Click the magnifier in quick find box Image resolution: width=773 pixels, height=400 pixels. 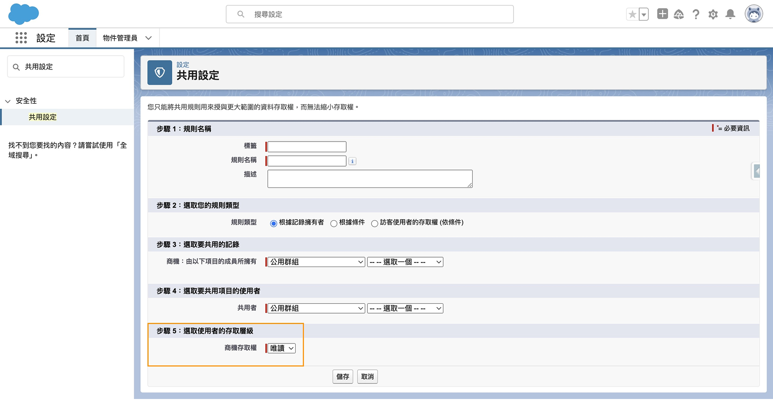click(16, 67)
